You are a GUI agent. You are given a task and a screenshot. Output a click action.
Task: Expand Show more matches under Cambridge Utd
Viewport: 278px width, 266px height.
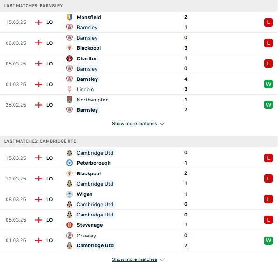click(134, 259)
